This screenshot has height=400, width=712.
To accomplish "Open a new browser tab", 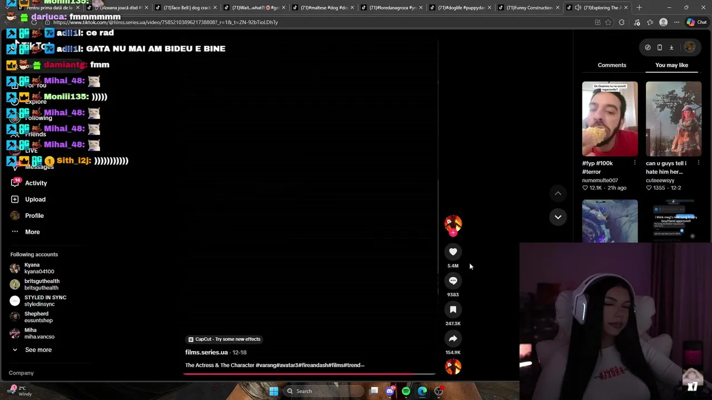I will [639, 8].
